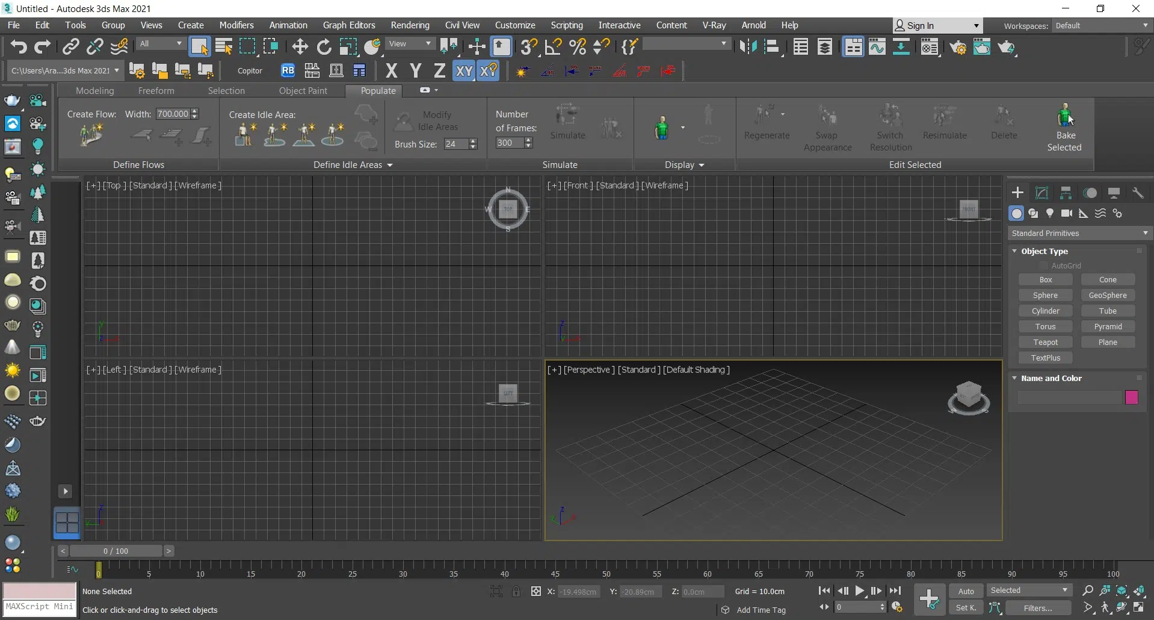The image size is (1154, 620).
Task: Toggle the selection lock icon
Action: tap(516, 592)
